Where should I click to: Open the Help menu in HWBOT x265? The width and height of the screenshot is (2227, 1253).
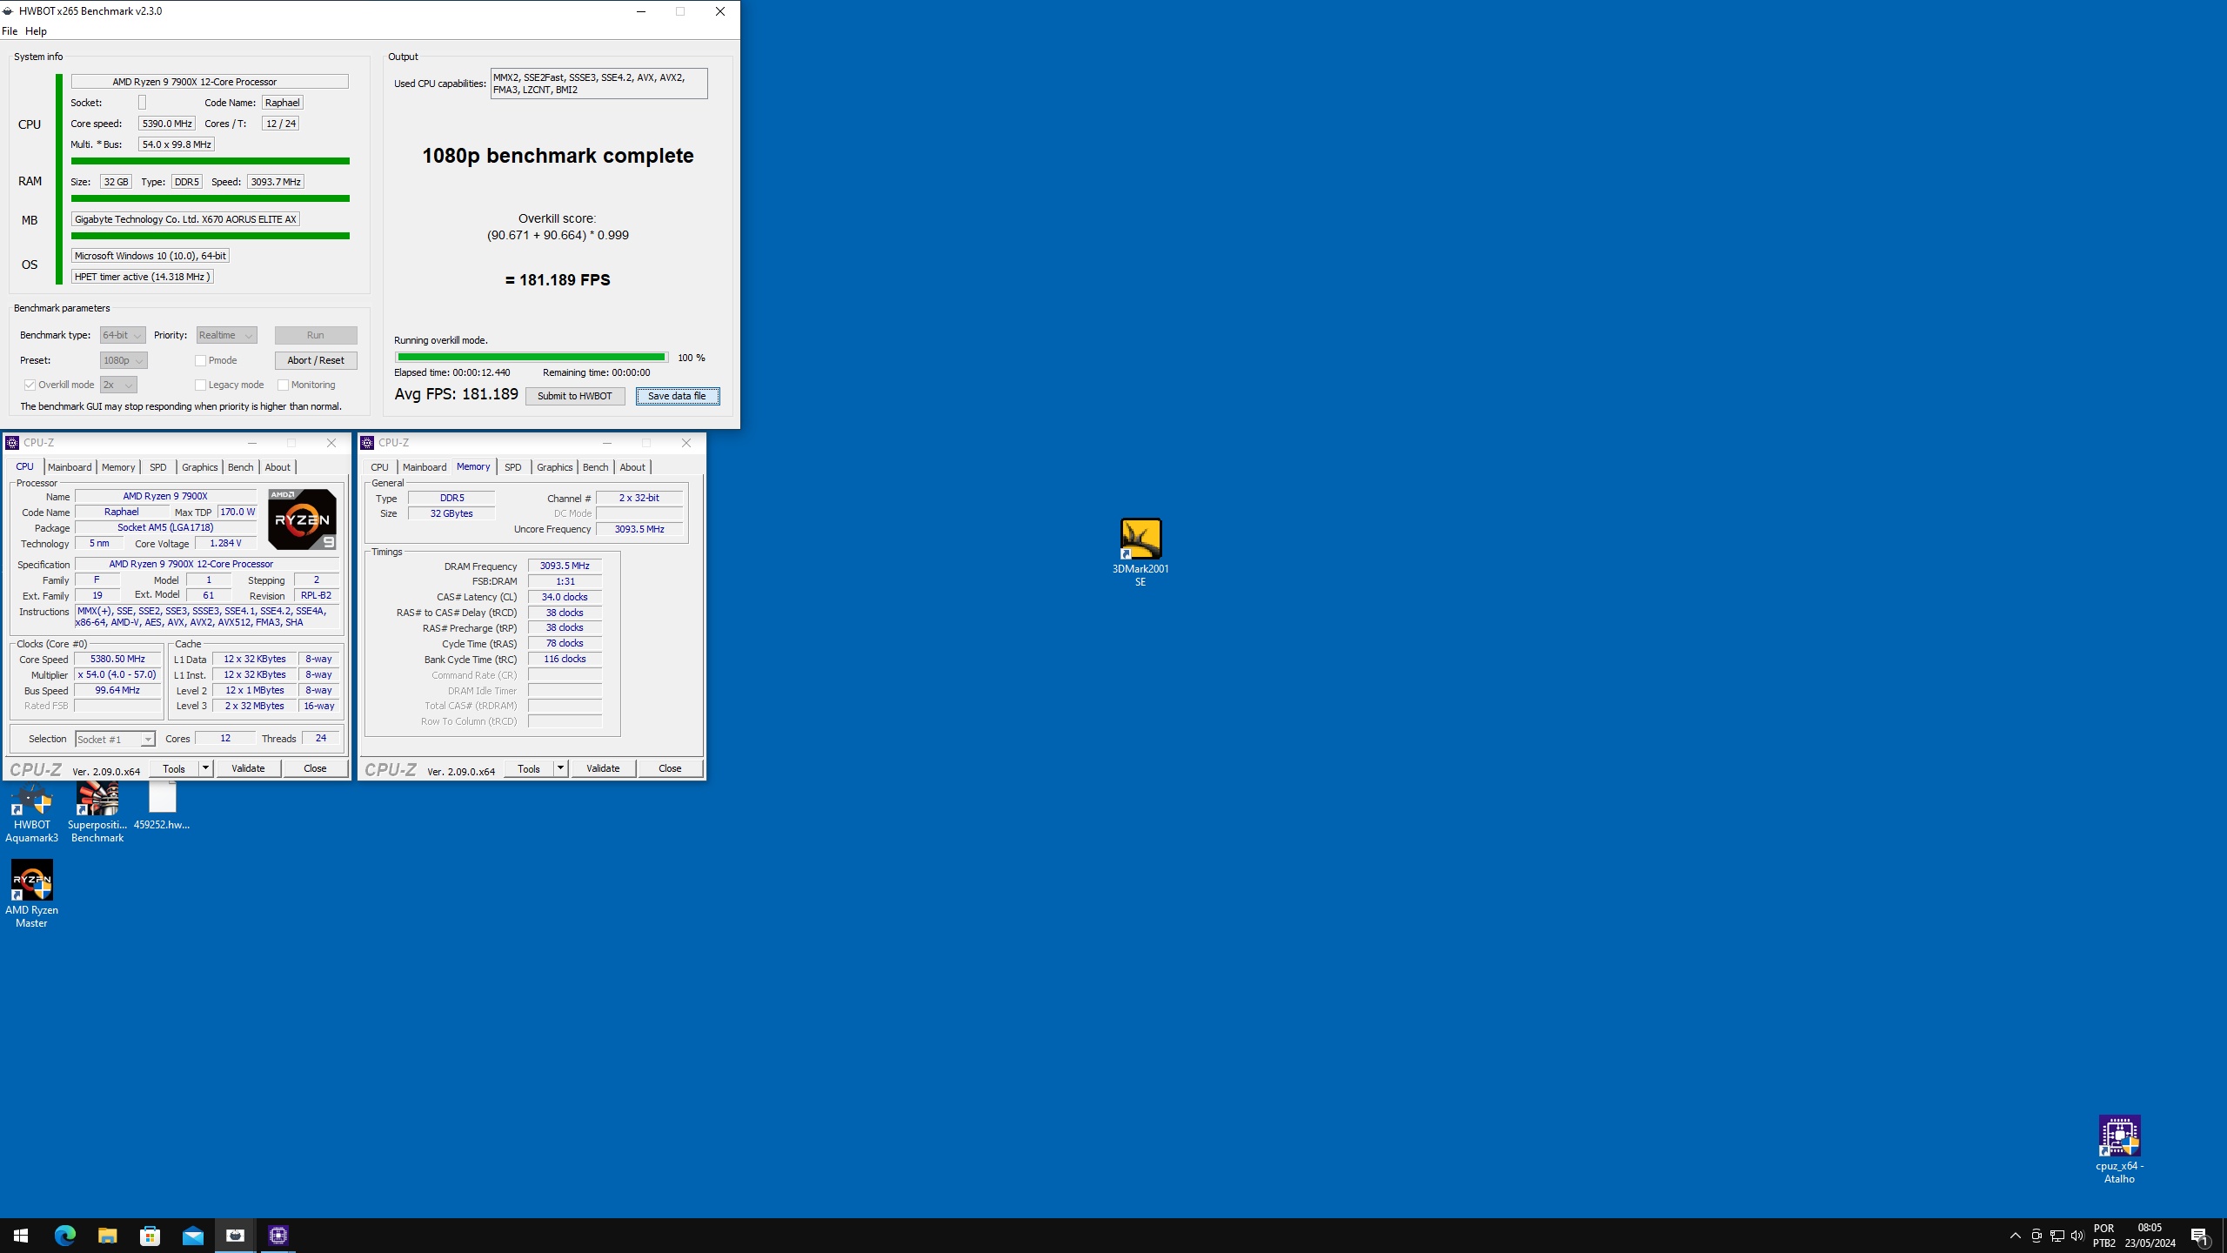pyautogui.click(x=36, y=31)
